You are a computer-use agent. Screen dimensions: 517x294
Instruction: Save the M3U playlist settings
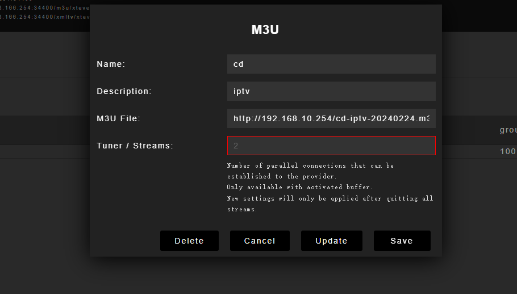402,241
